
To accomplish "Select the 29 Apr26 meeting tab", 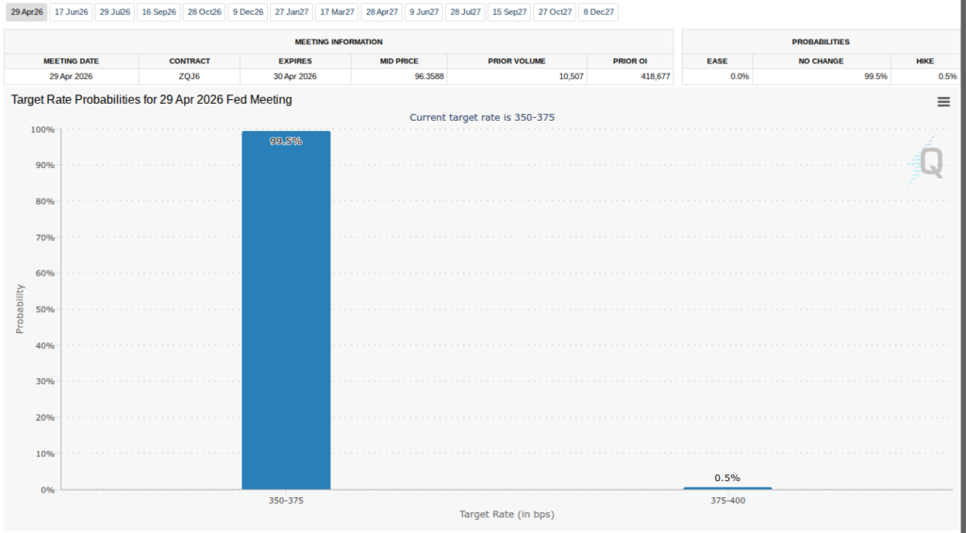I will click(26, 12).
